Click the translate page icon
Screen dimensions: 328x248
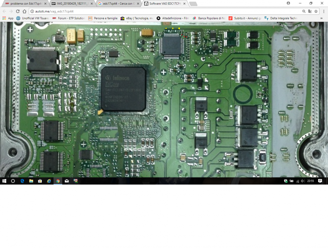click(x=310, y=11)
